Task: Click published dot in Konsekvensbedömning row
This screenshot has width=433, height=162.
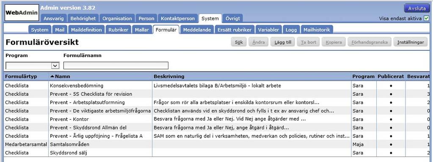Action: [391, 86]
